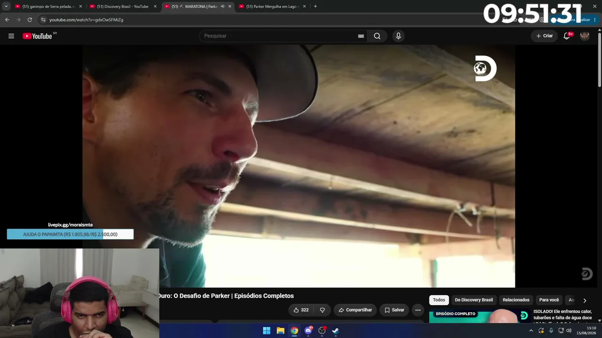The width and height of the screenshot is (602, 338).
Task: Click the AJUDA O PAPAIMTA donation progress bar
Action: click(70, 234)
